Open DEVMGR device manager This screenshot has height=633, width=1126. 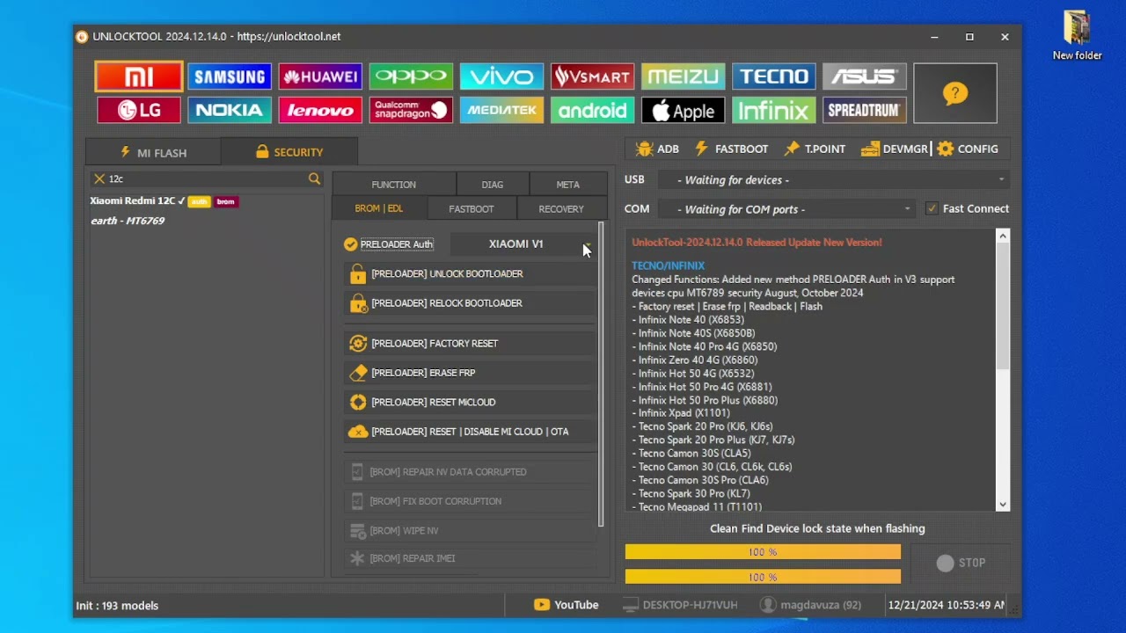click(x=895, y=149)
